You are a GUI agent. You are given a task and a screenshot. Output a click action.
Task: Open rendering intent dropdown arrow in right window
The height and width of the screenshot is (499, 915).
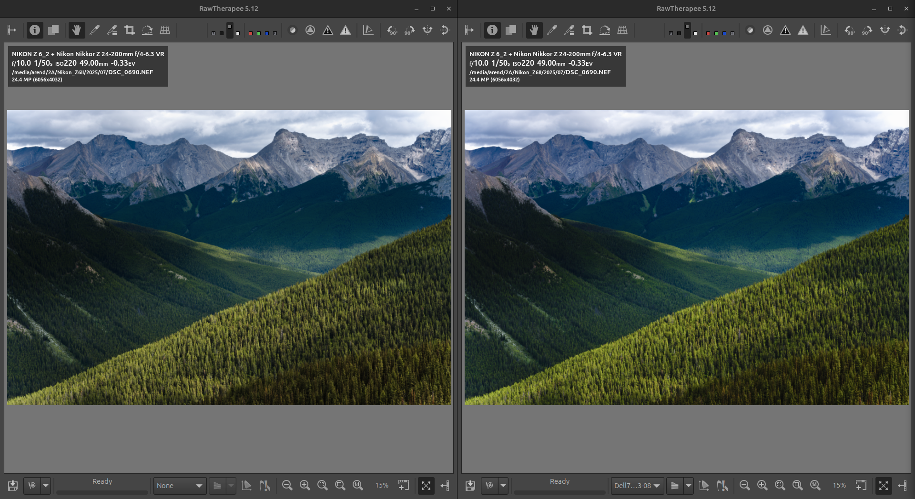(689, 486)
